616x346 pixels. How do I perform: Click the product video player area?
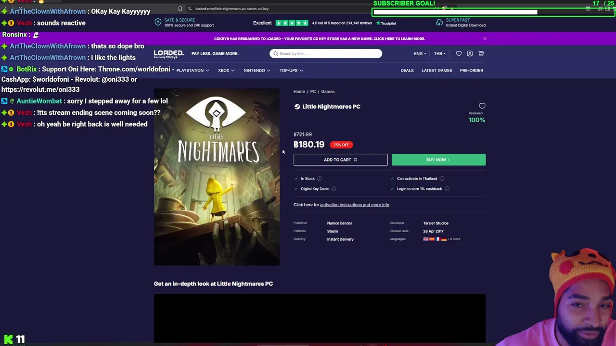tap(320, 318)
